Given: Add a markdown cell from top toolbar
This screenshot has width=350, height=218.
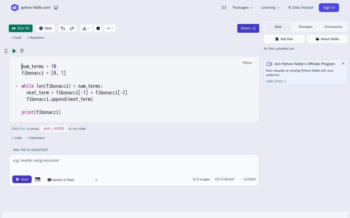Looking at the screenshot, I should point(36,38).
